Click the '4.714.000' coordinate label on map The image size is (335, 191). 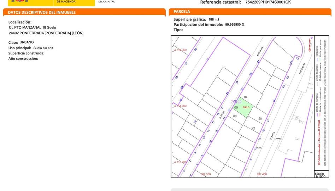(180, 106)
